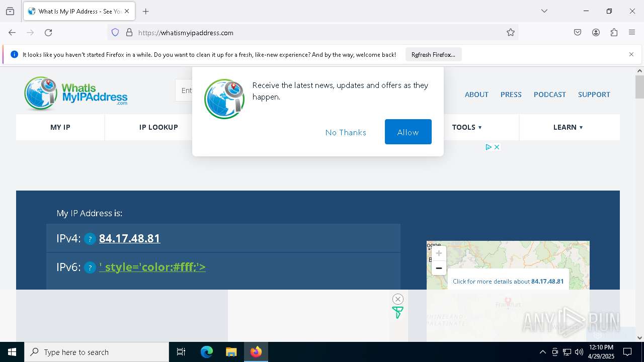The image size is (644, 362).
Task: Open the Firefox application menu
Action: click(632, 33)
